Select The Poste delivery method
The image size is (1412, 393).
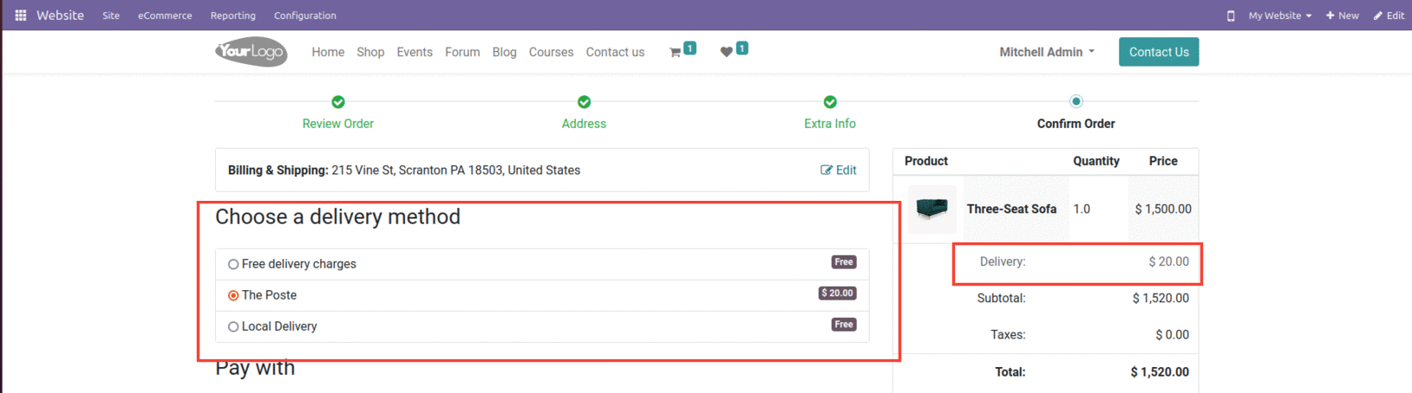[x=233, y=295]
